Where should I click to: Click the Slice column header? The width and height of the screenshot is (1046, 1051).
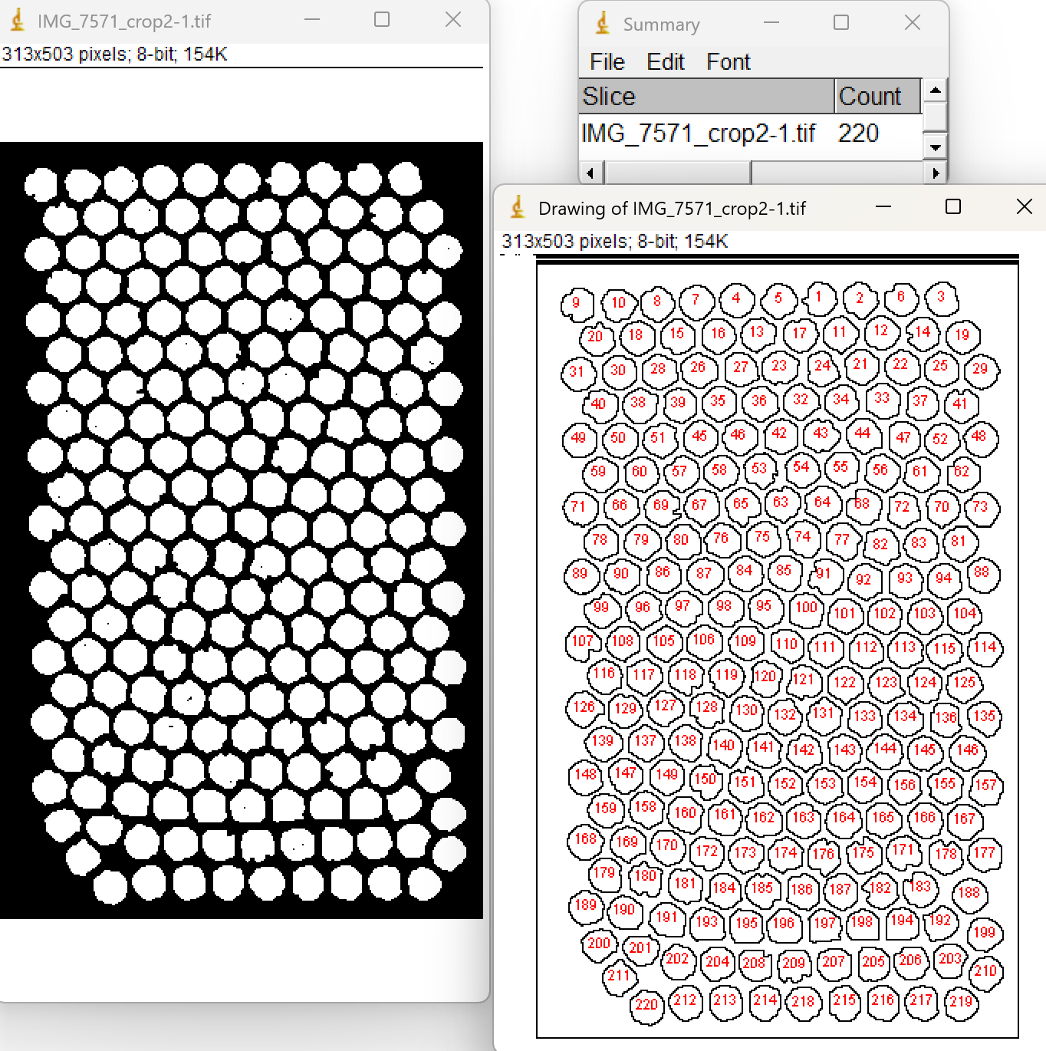click(x=706, y=97)
